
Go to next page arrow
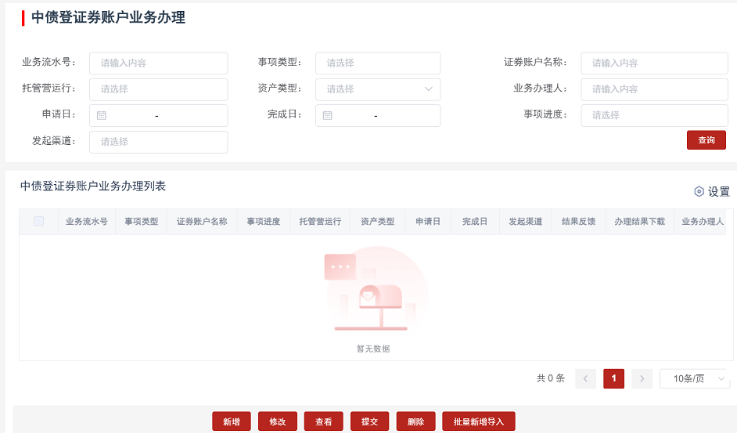pyautogui.click(x=642, y=379)
